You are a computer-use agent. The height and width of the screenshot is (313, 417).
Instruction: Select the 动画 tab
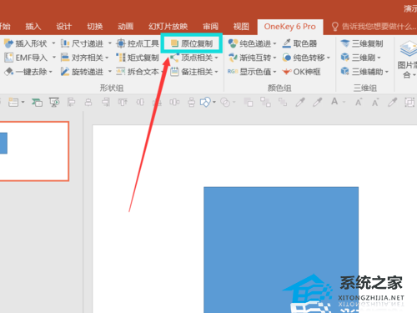coord(126,27)
